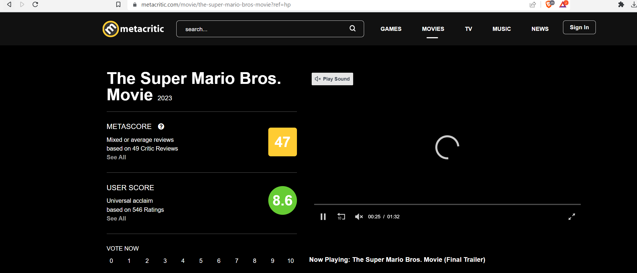The height and width of the screenshot is (273, 637).
Task: Open the MOVIES section
Action: pos(433,29)
